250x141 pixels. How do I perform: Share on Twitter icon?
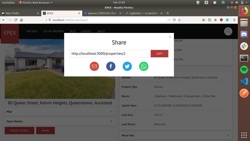[x=127, y=66]
